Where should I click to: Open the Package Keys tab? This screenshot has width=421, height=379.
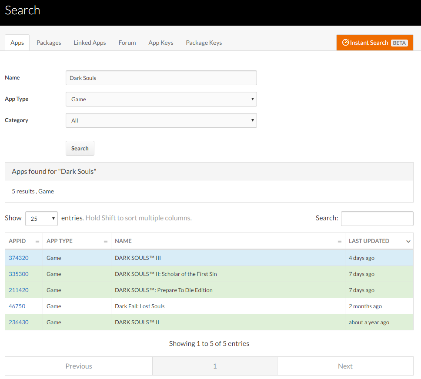point(204,43)
